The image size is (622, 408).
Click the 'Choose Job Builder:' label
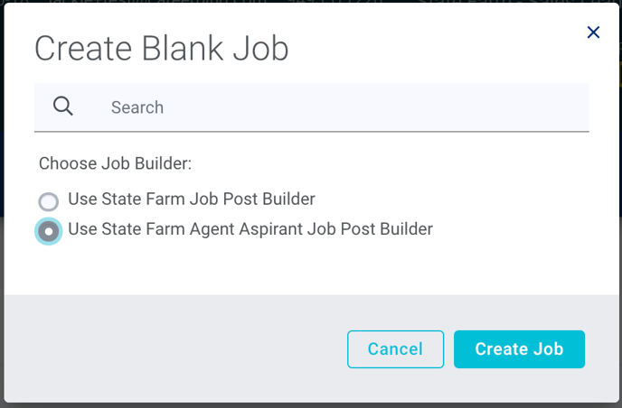pyautogui.click(x=116, y=163)
